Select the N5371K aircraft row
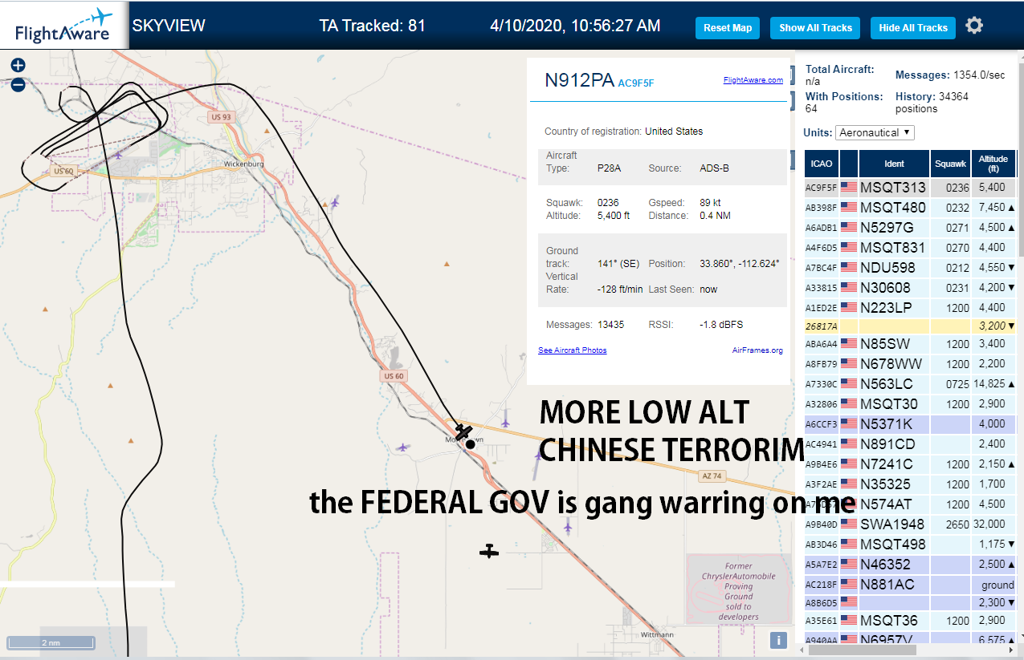Screen dimensions: 1024x660 coord(910,424)
